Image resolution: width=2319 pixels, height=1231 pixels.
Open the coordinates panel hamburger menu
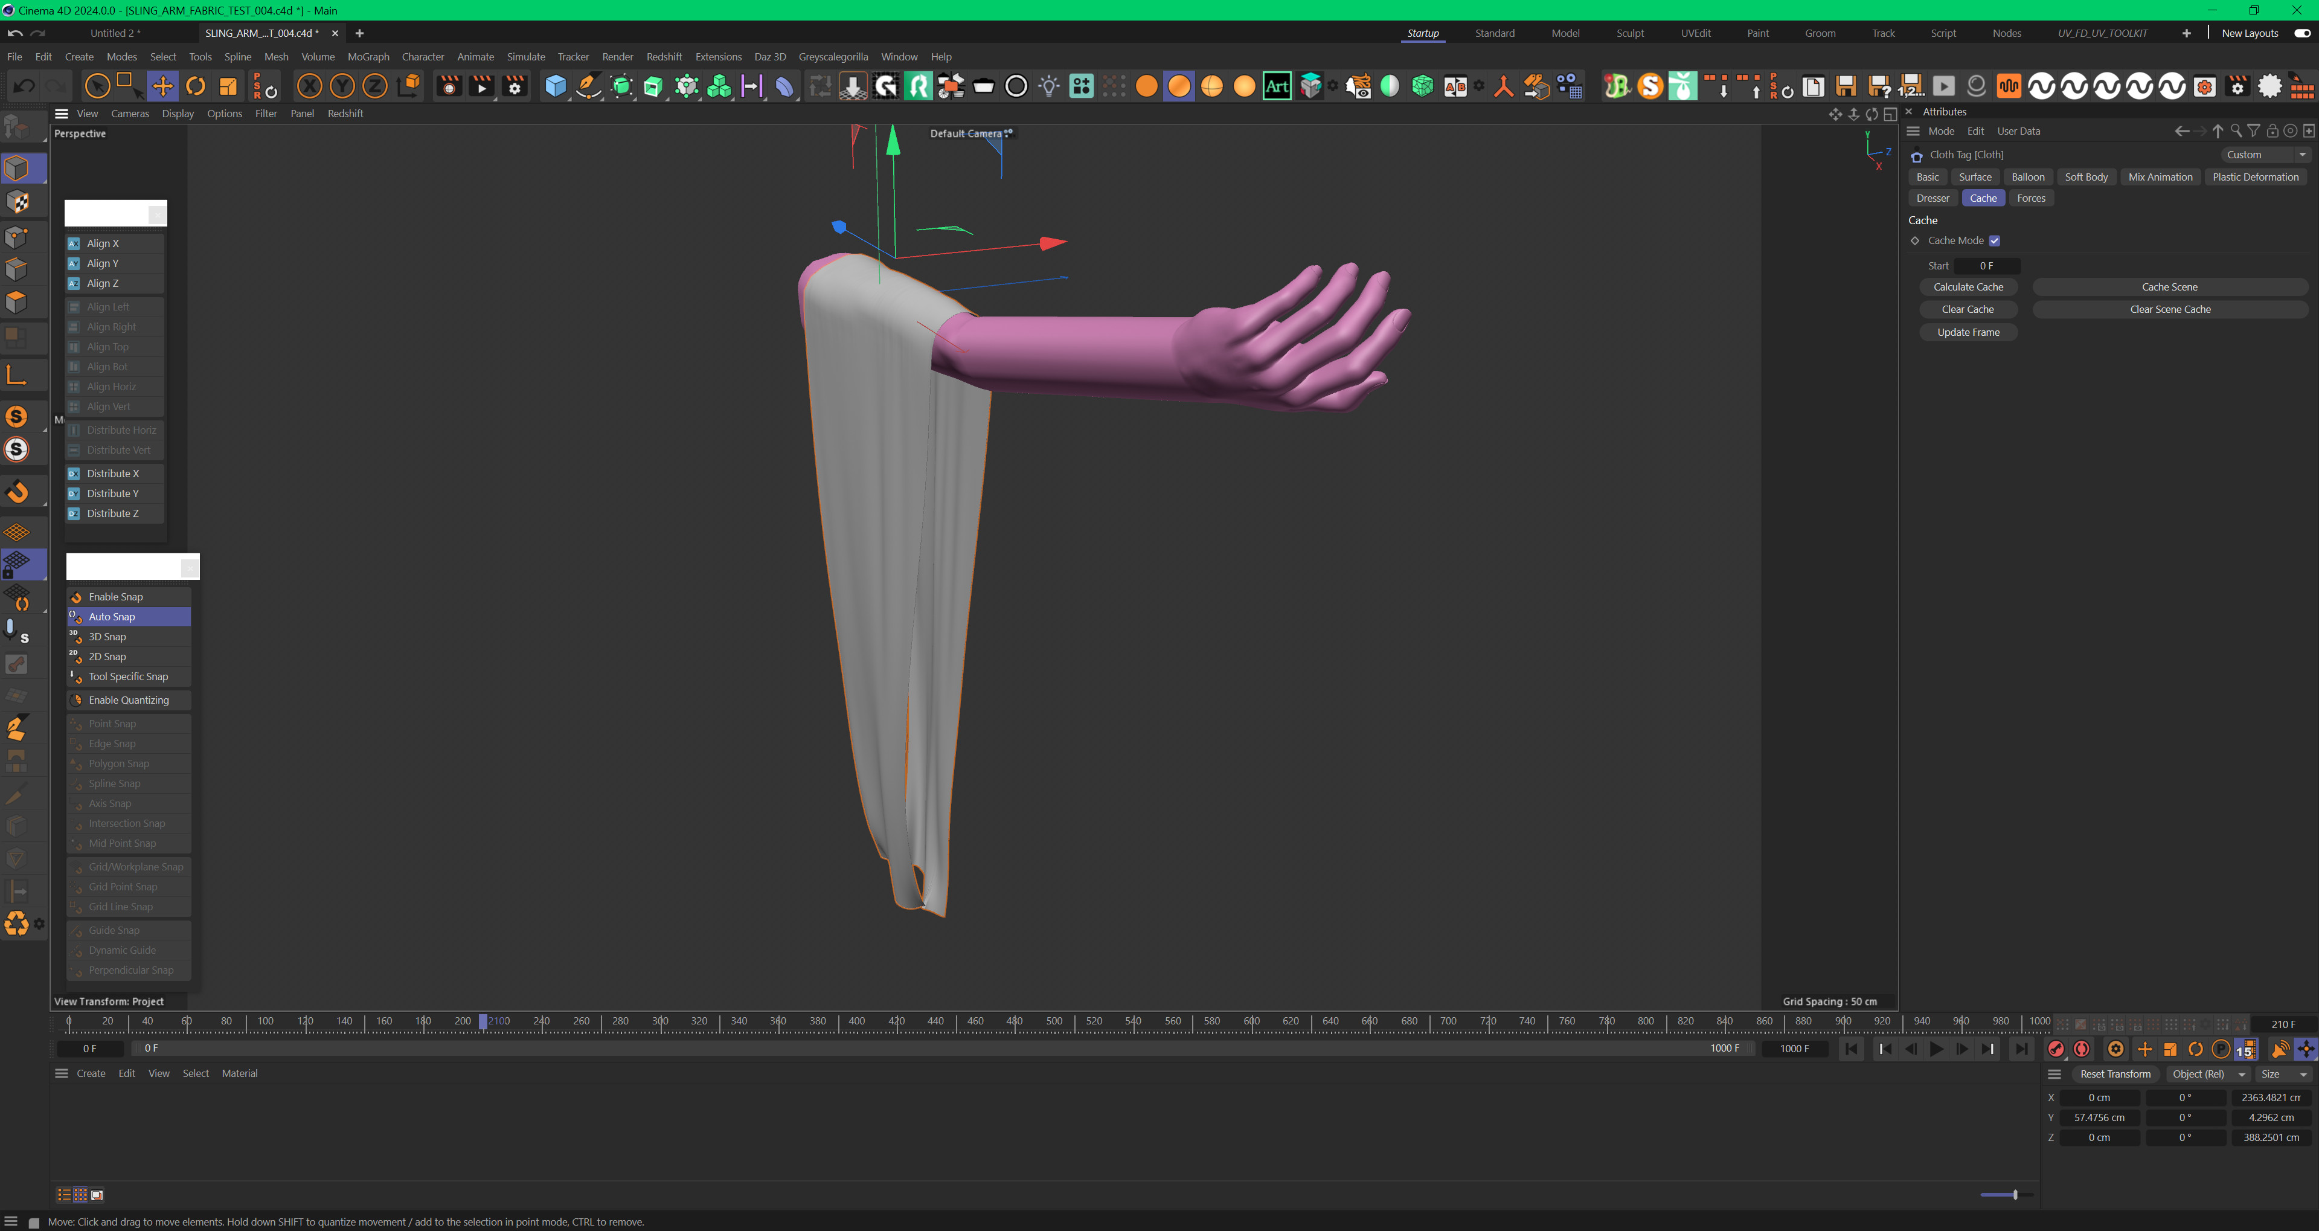point(2054,1075)
